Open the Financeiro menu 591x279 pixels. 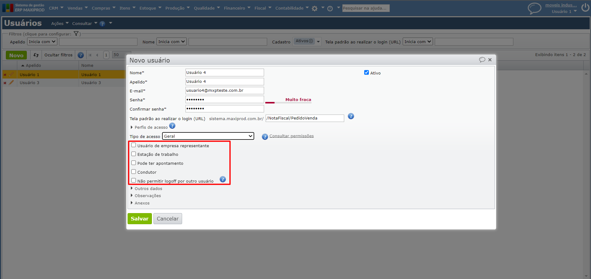point(237,8)
